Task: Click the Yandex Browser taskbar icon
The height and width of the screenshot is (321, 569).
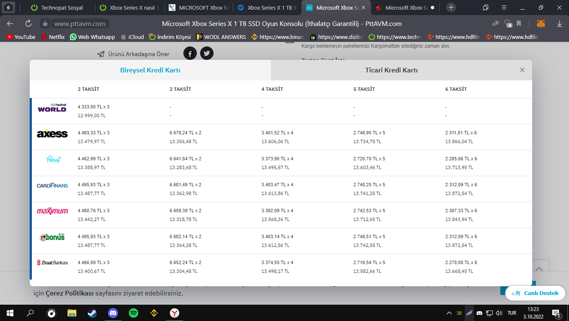Action: click(175, 313)
